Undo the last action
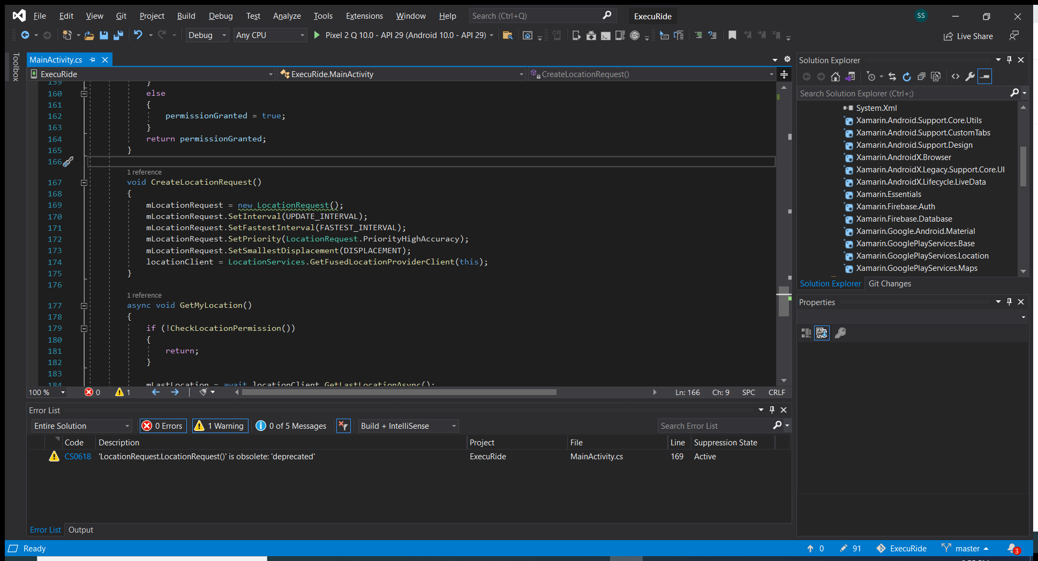Image resolution: width=1038 pixels, height=561 pixels. click(x=138, y=35)
